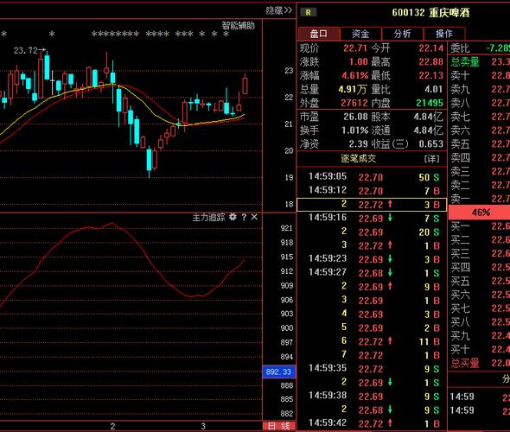
Task: Switch to the 分析 tab
Action: [402, 34]
